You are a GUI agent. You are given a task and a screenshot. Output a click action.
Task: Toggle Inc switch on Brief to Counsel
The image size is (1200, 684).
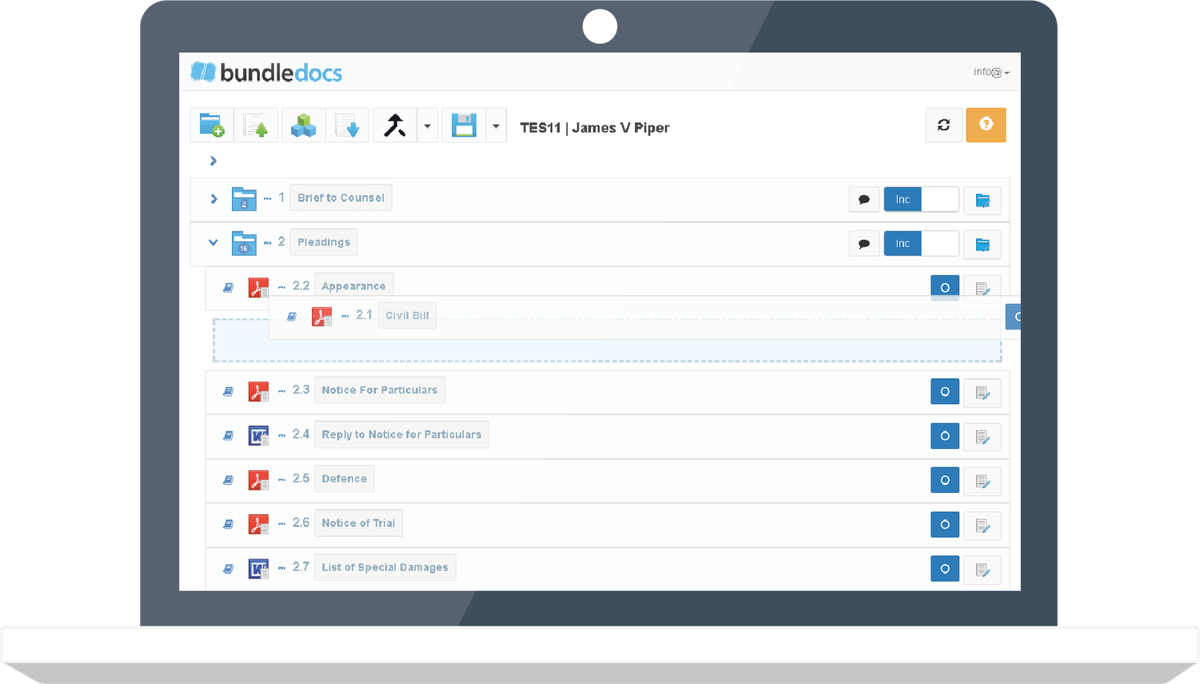tap(902, 199)
